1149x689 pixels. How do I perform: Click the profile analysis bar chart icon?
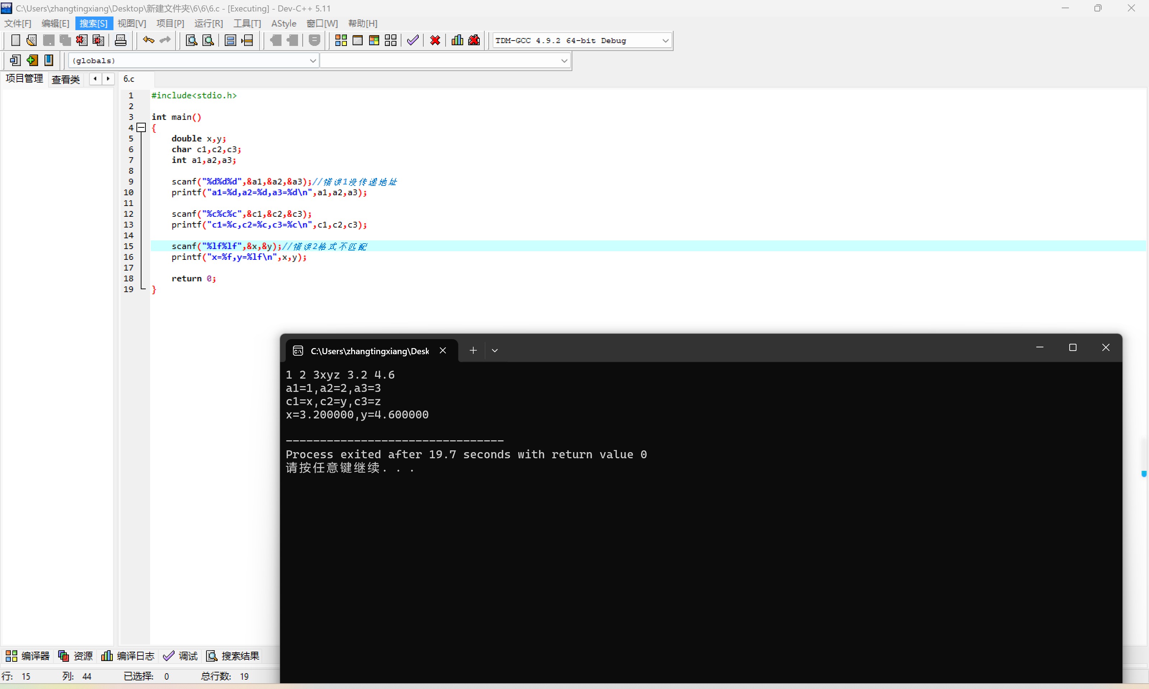click(457, 41)
